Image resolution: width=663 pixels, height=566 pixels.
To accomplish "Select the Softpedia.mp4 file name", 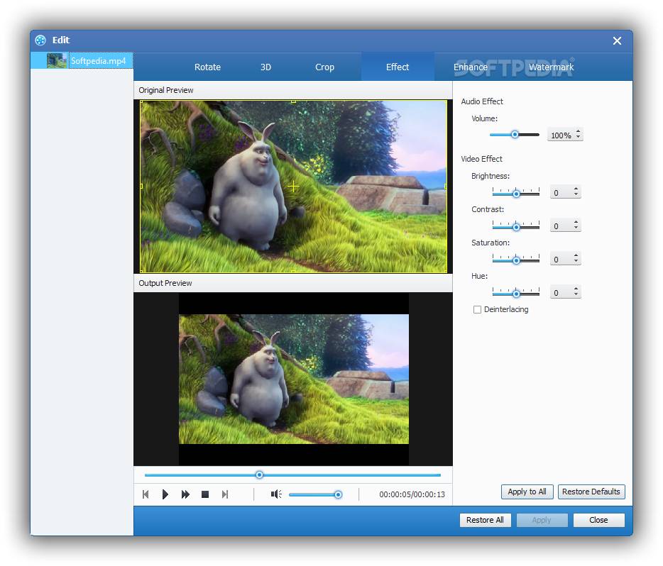I will click(x=98, y=61).
